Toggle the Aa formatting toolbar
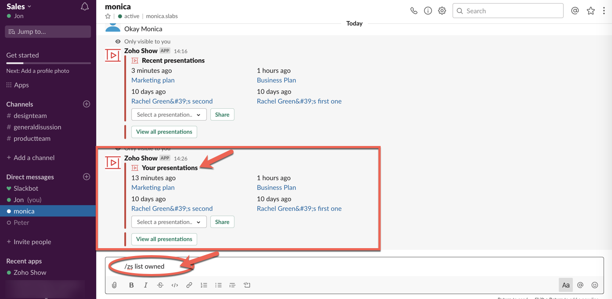 pos(565,285)
